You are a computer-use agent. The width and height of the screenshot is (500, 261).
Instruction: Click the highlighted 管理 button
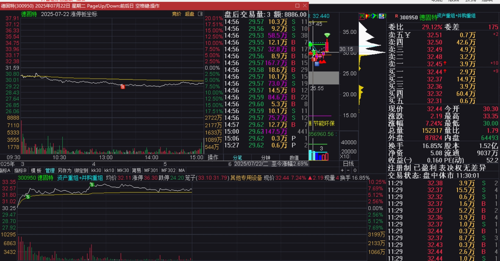pos(50,171)
